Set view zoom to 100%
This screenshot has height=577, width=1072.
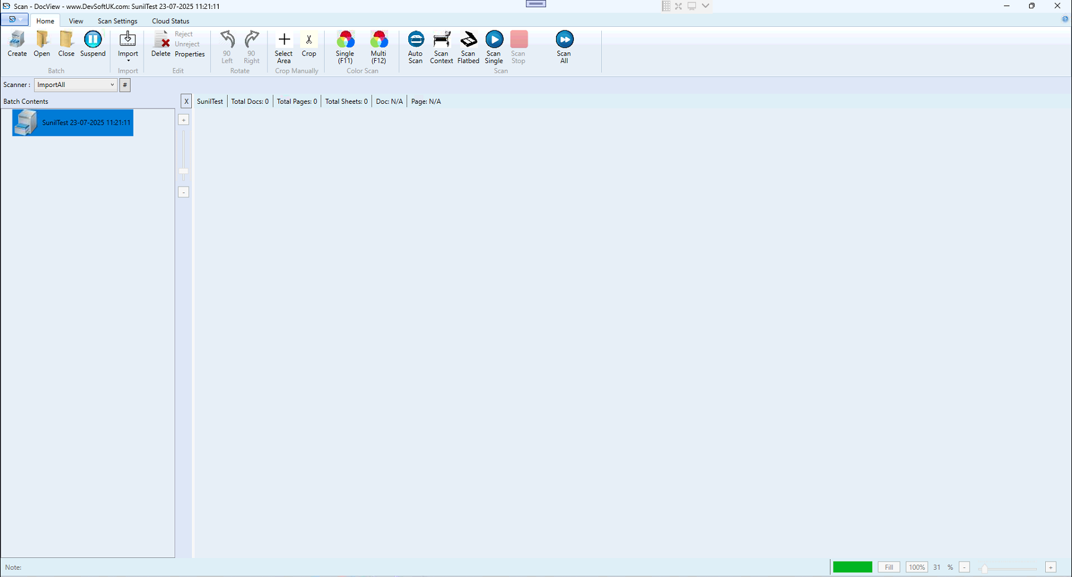coord(916,567)
